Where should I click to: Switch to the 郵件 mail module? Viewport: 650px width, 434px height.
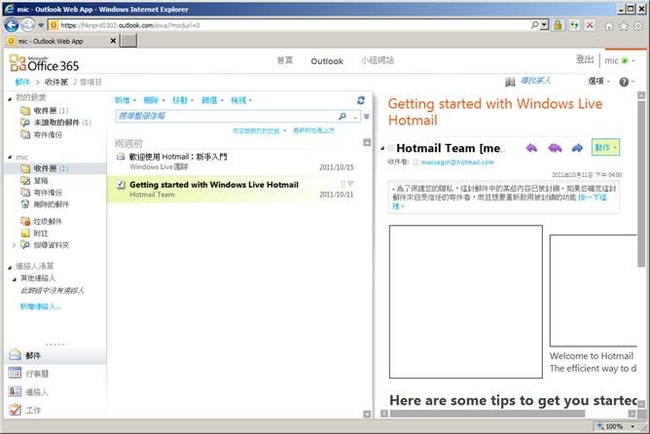point(54,355)
